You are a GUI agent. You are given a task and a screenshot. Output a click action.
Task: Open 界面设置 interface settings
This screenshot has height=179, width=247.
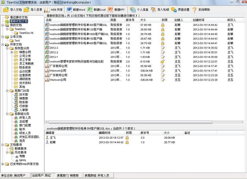pyautogui.click(x=180, y=10)
